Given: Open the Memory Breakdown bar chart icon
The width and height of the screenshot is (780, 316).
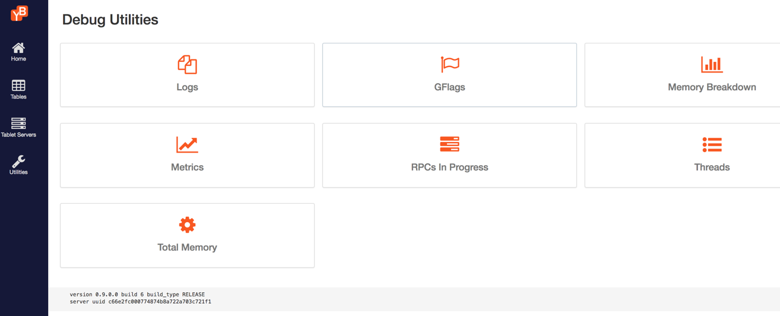Looking at the screenshot, I should 711,64.
